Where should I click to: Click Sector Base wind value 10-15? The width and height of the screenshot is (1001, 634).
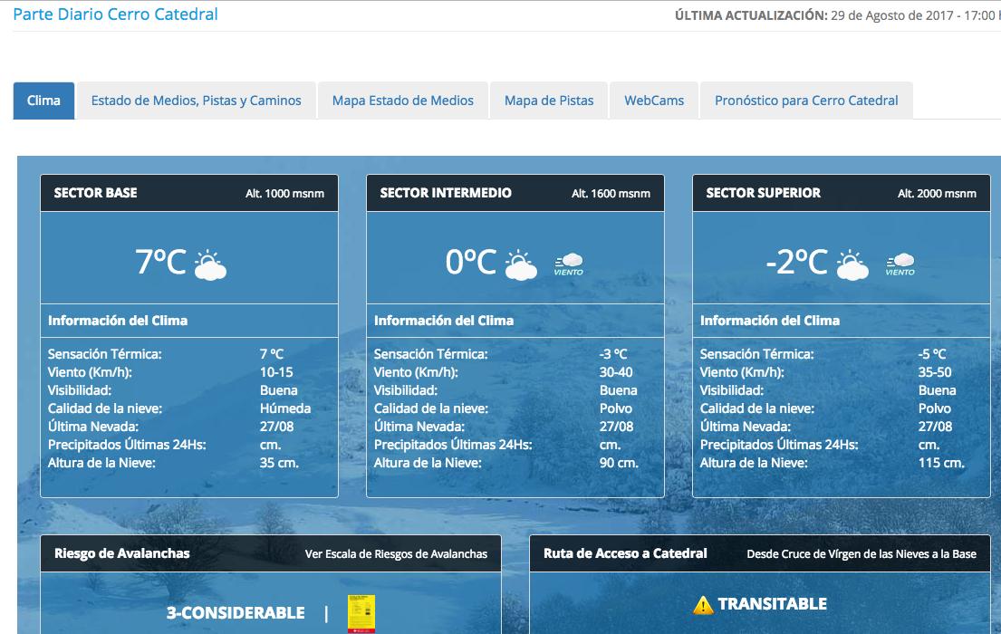276,372
